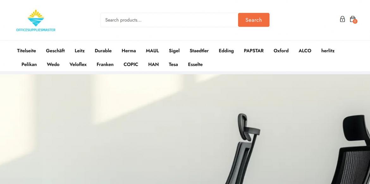Visit the PAPSTAR category
Screen dimensions: 370x184
(x=254, y=51)
